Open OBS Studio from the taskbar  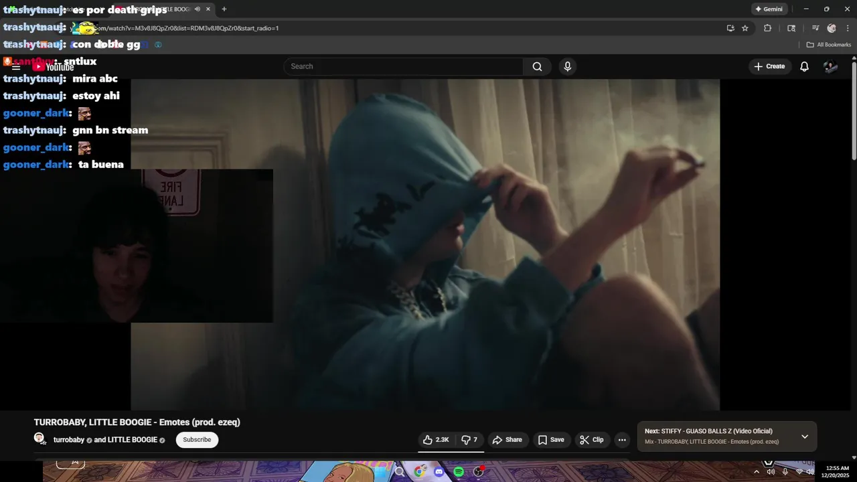point(478,472)
